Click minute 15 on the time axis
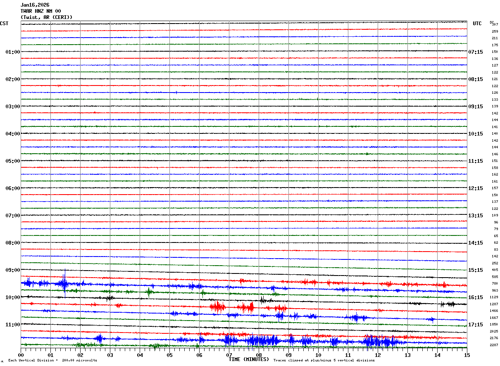Image resolution: width=500 pixels, height=366 pixels. point(467,355)
